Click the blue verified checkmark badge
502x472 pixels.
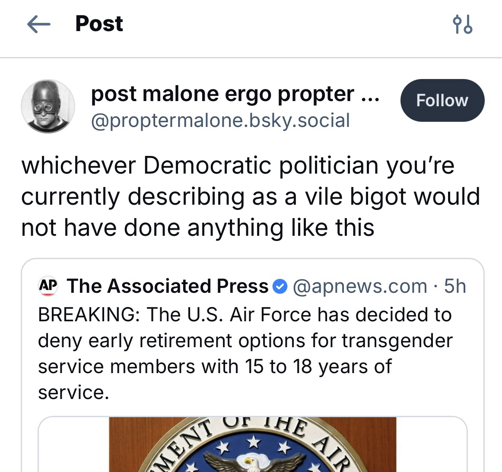(280, 286)
